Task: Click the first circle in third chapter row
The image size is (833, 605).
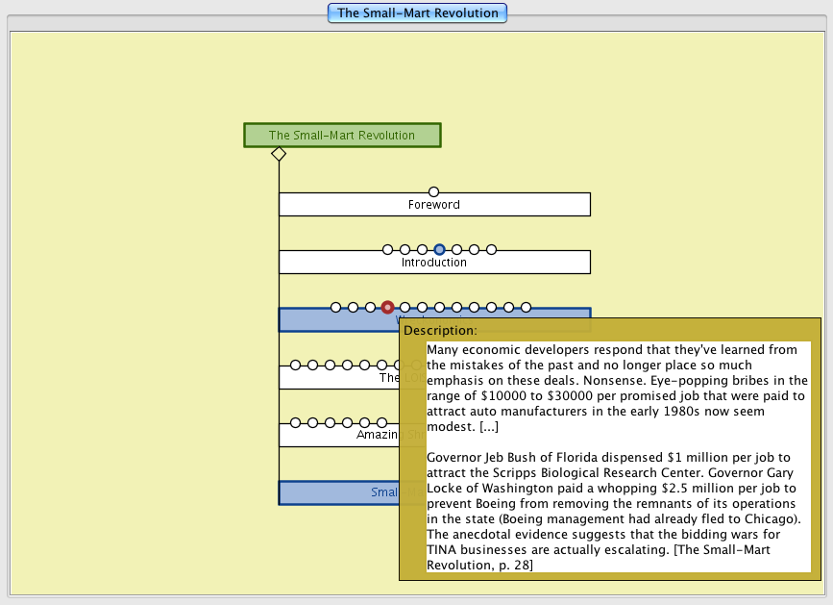Action: tap(335, 307)
